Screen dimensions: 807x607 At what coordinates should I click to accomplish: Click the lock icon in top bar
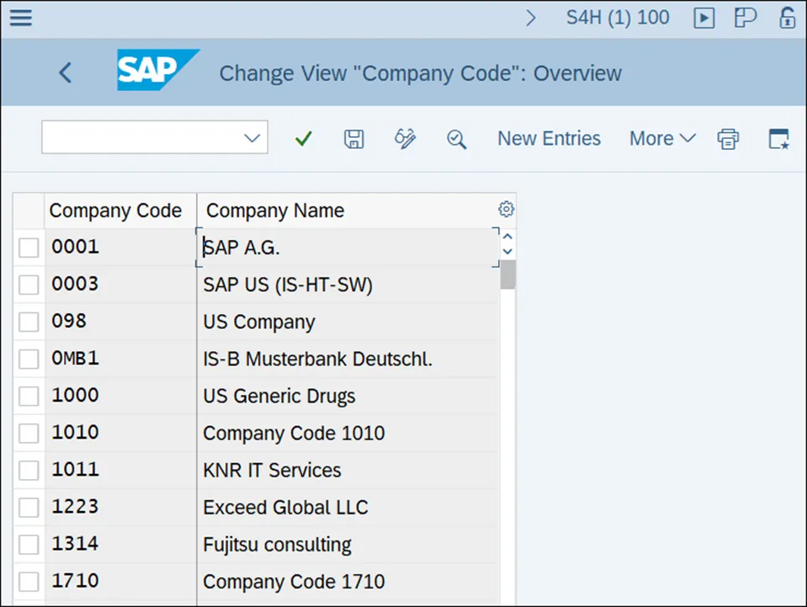click(788, 18)
